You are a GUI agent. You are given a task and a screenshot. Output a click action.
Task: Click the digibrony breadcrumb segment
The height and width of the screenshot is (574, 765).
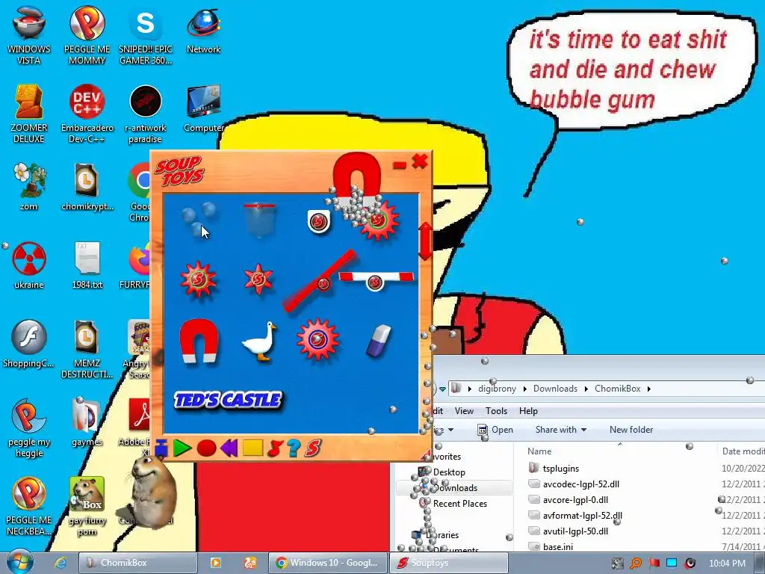click(497, 389)
